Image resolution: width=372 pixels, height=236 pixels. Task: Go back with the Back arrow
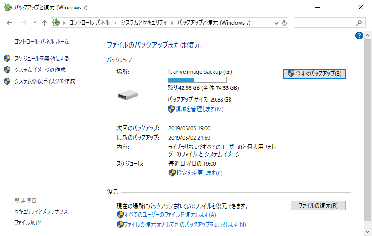(9, 23)
